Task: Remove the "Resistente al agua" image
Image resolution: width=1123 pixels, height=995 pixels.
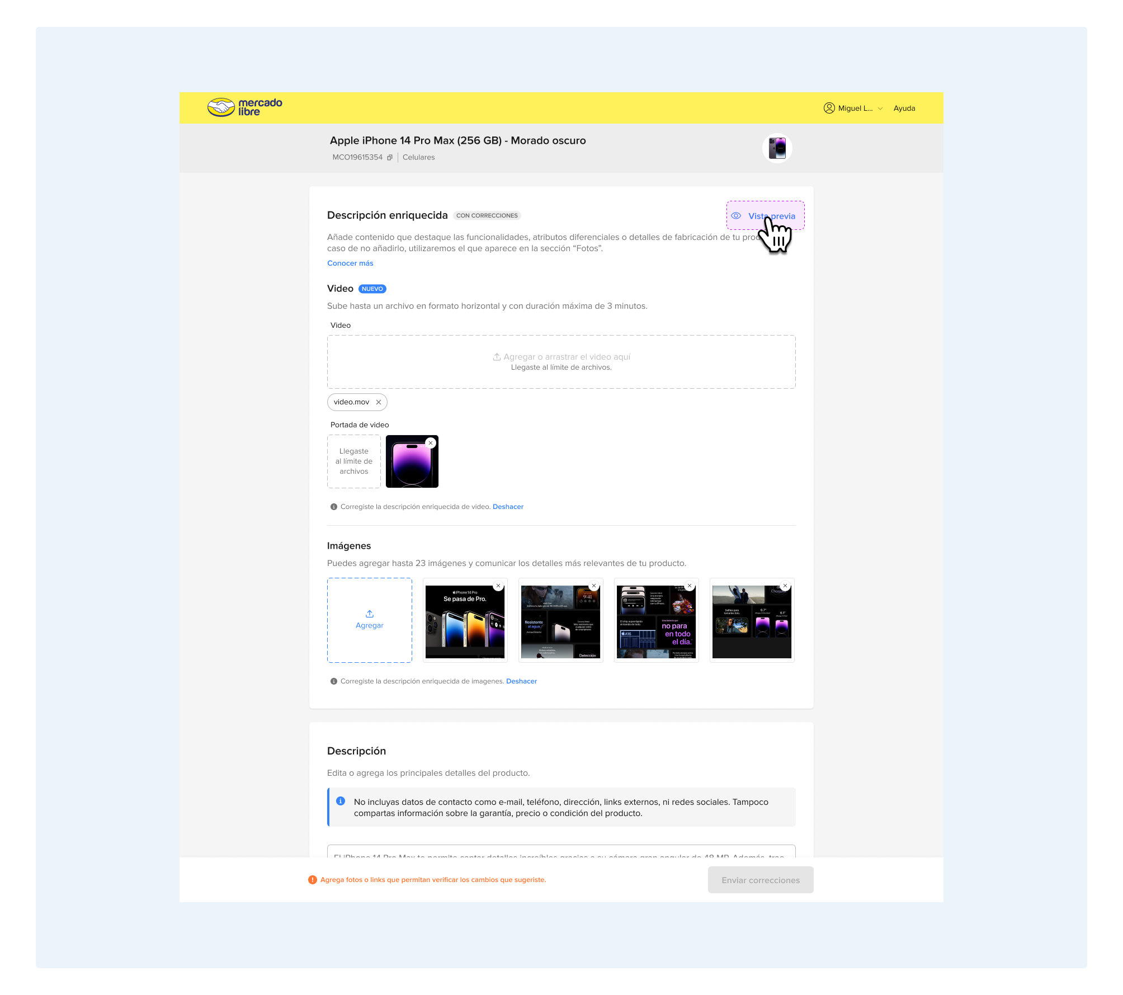Action: (x=594, y=586)
